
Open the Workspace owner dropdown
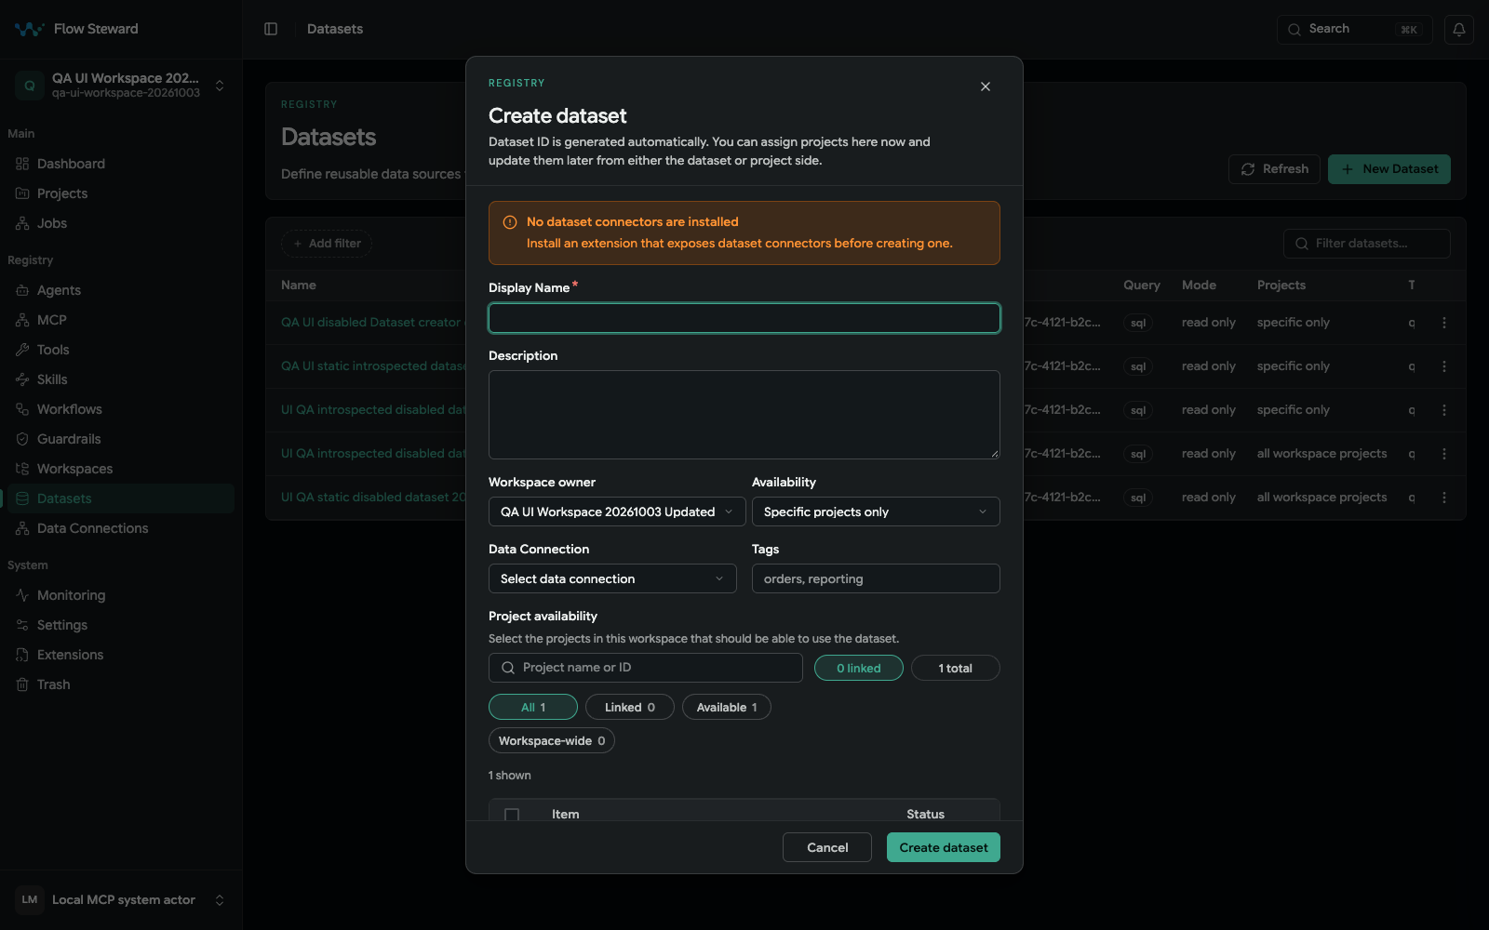[x=617, y=511]
